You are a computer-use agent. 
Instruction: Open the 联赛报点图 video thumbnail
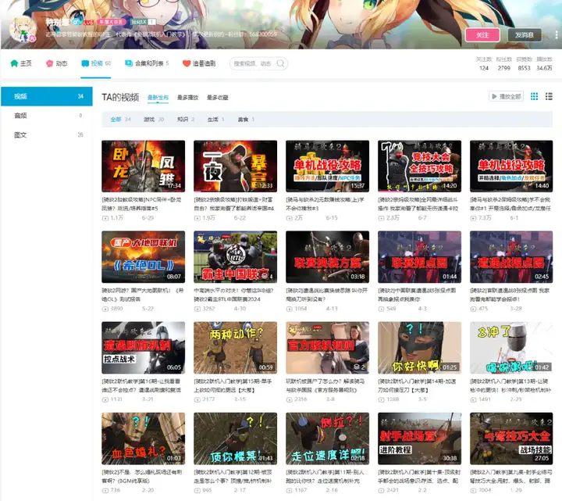tap(420, 257)
